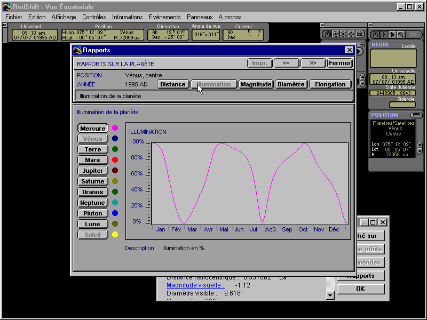Screen dimensions: 427x320
Task: Open the Affichage menu
Action: point(64,17)
